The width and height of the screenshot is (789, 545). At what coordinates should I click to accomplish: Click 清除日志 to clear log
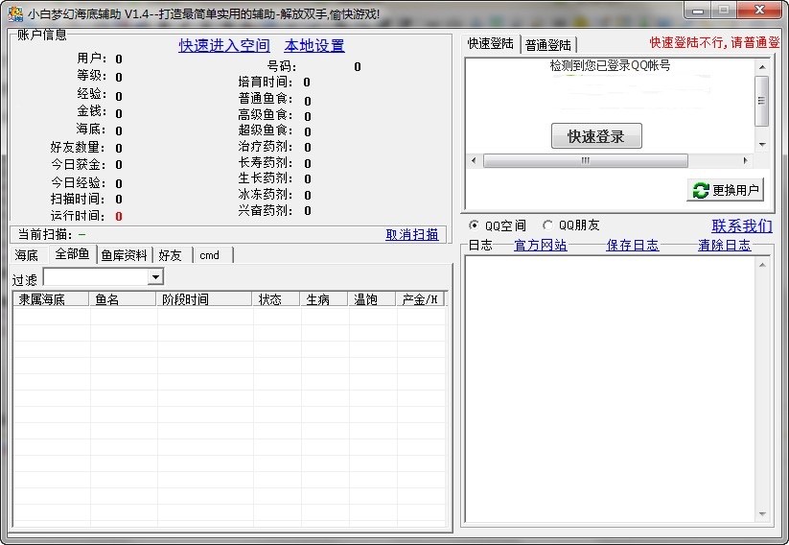(724, 246)
